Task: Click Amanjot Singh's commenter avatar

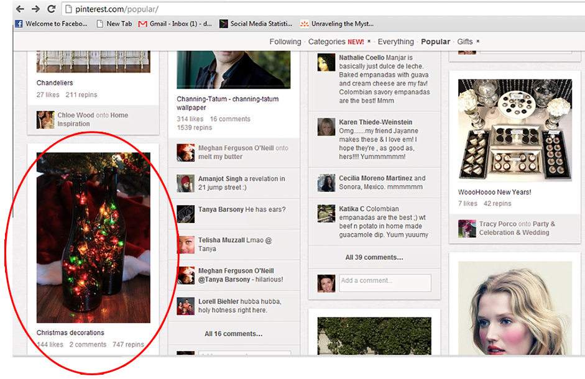Action: [x=185, y=183]
